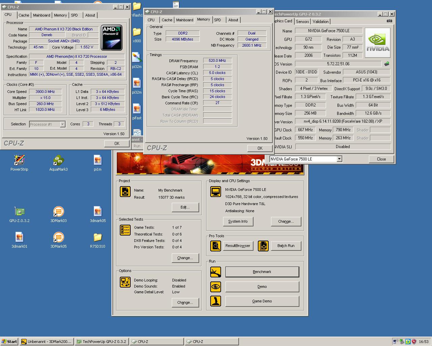The height and width of the screenshot is (346, 432).
Task: Switch to Mainboard tab in CPU window
Action: pyautogui.click(x=42, y=15)
